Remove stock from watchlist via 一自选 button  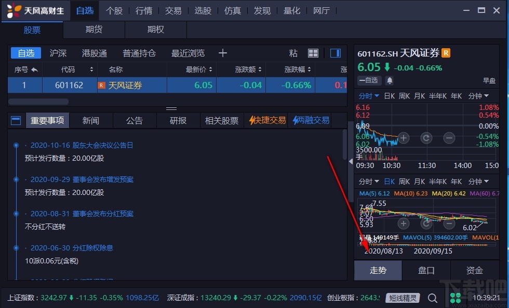pos(368,81)
